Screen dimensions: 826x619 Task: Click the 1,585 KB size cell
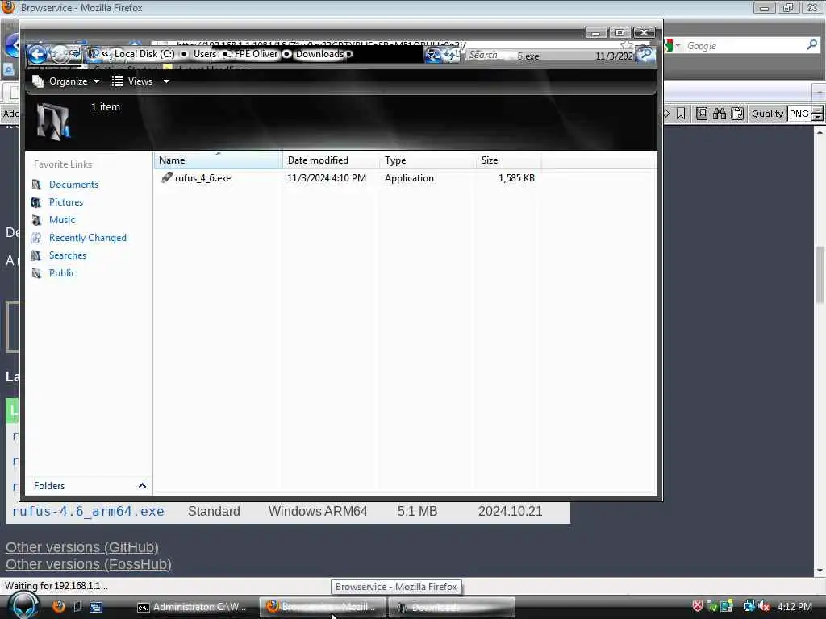[x=516, y=178]
